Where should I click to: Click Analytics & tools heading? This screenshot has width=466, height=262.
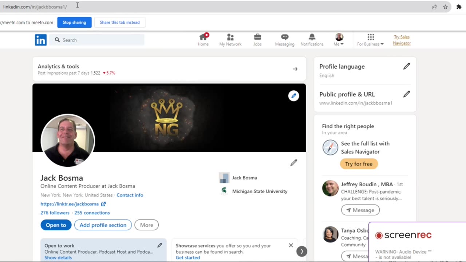[58, 66]
